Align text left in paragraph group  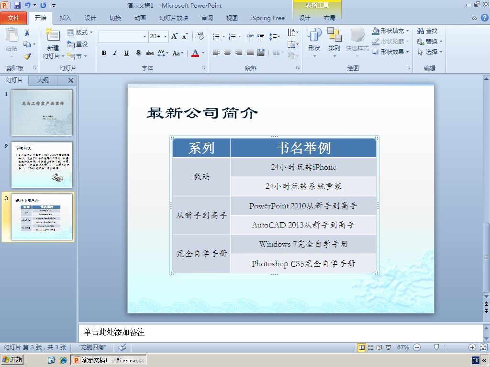[x=216, y=53]
